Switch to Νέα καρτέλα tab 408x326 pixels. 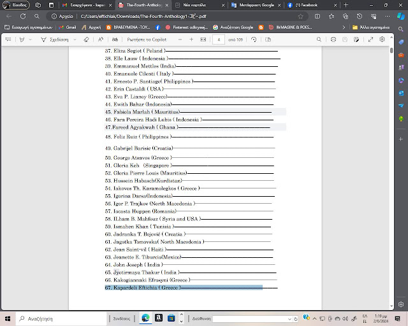pyautogui.click(x=199, y=5)
